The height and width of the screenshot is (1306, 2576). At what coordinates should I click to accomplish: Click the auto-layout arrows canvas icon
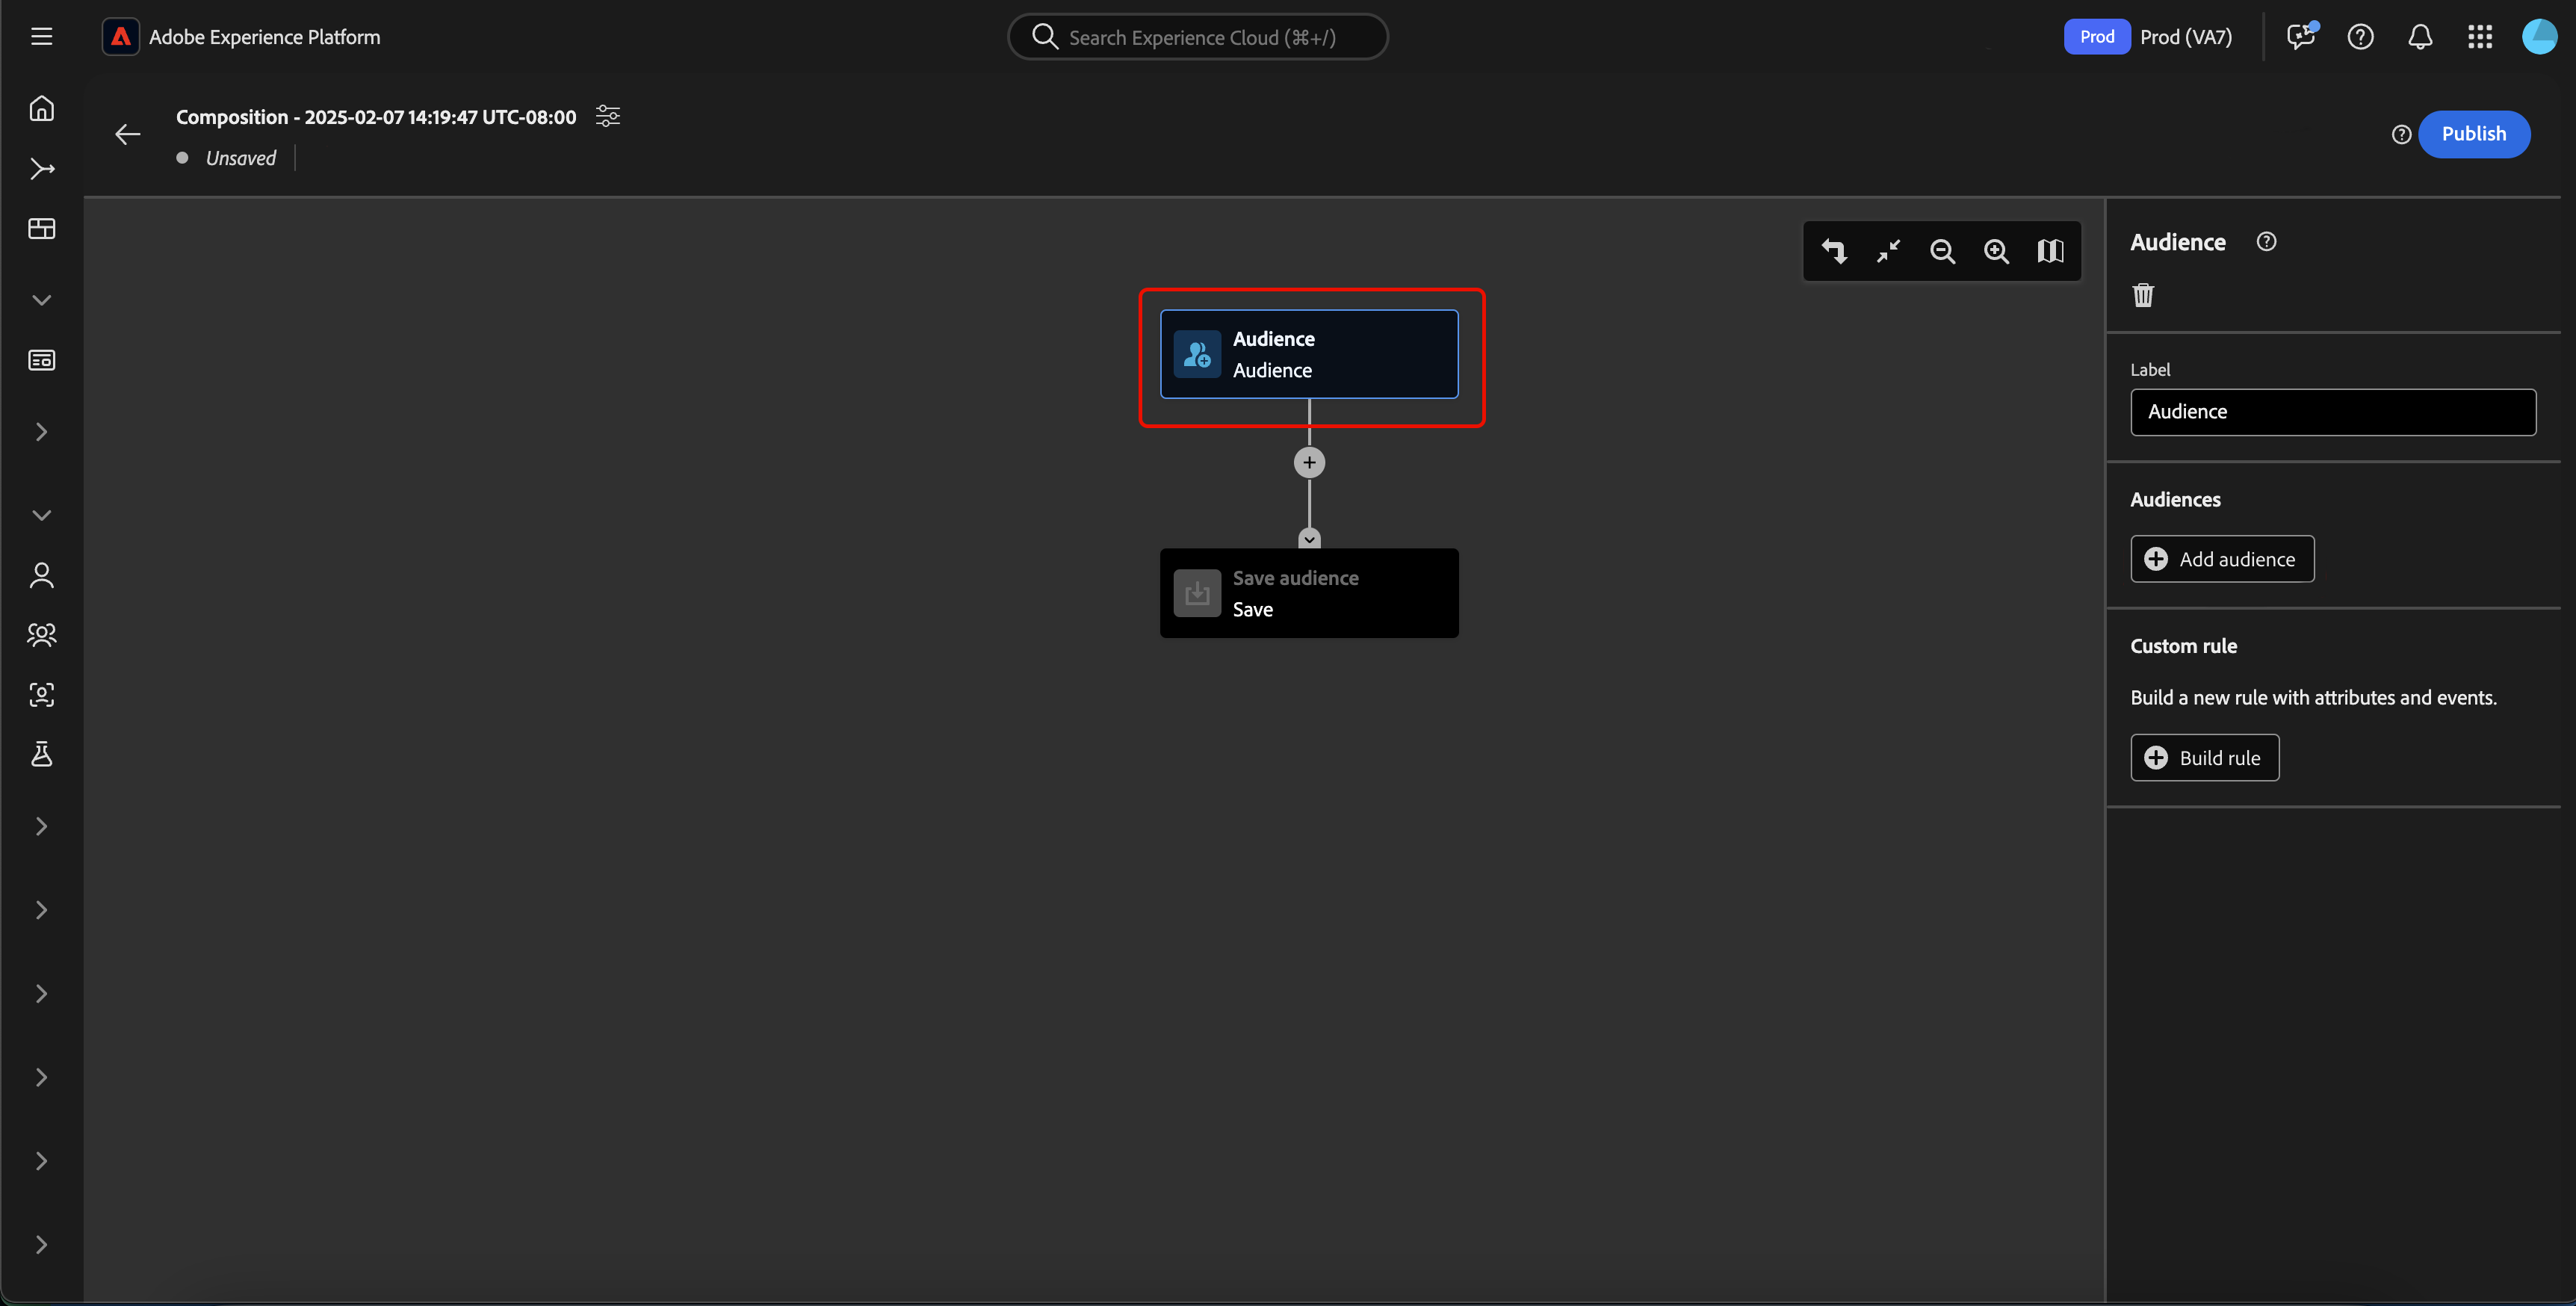pyautogui.click(x=1834, y=251)
